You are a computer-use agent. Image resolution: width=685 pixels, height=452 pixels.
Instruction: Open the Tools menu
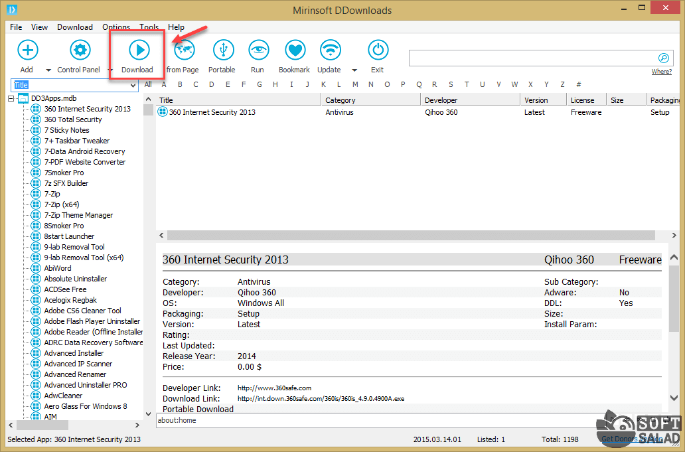tap(149, 27)
